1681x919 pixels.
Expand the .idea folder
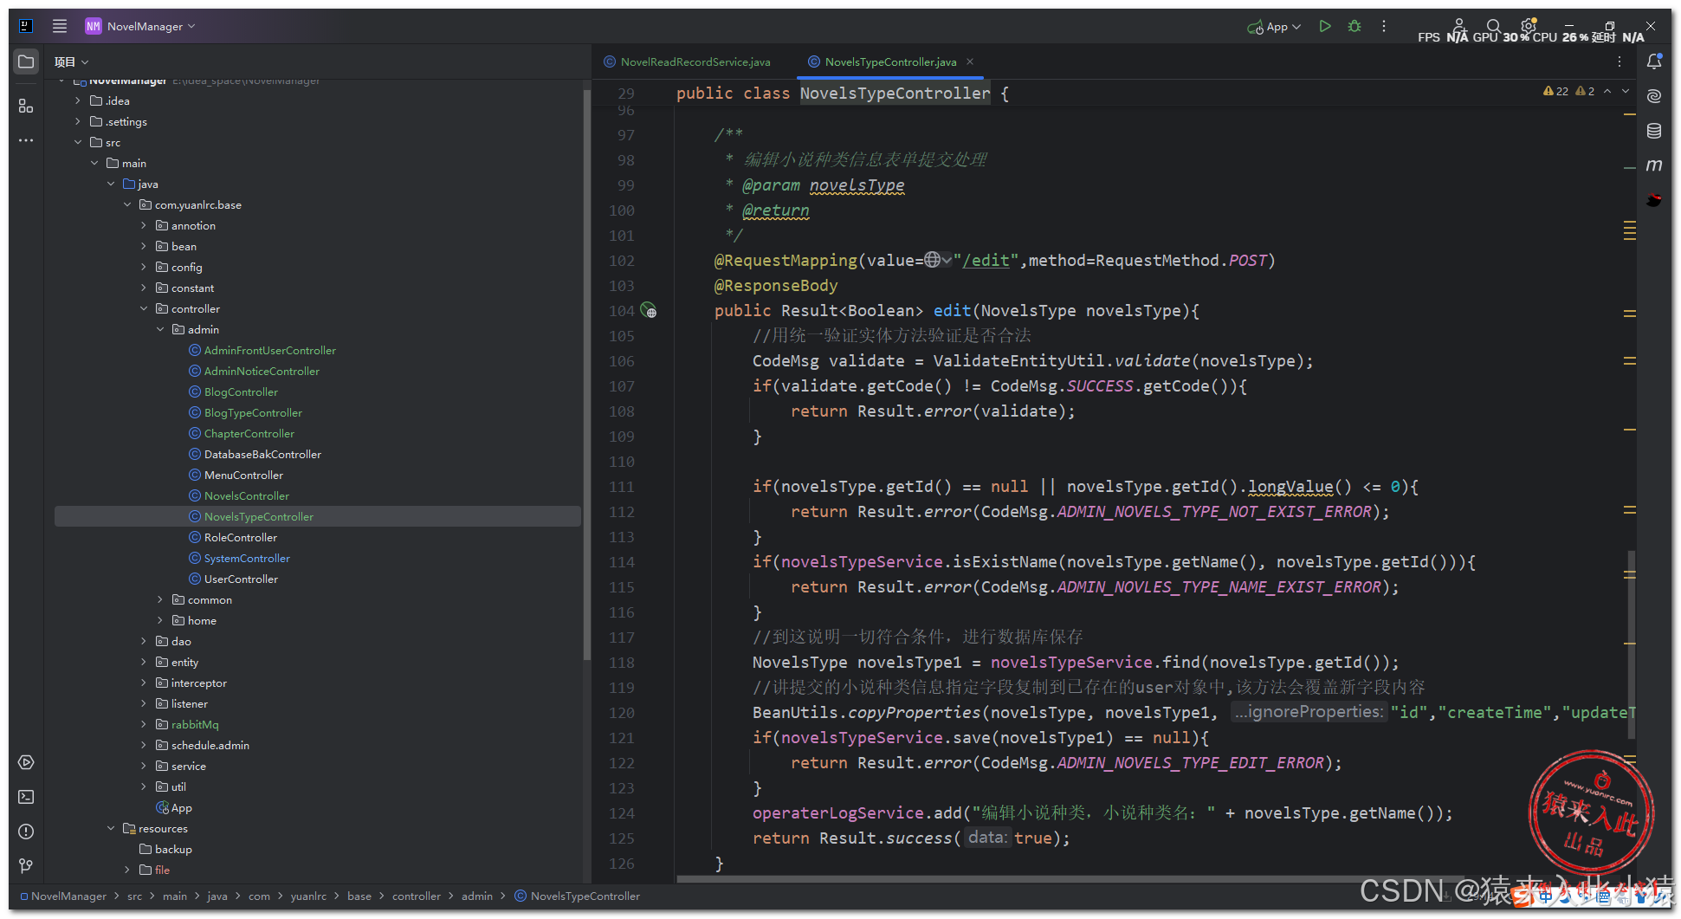pyautogui.click(x=78, y=100)
